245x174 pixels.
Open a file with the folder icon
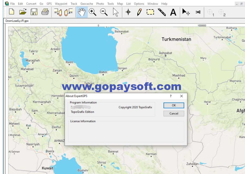(23, 12)
